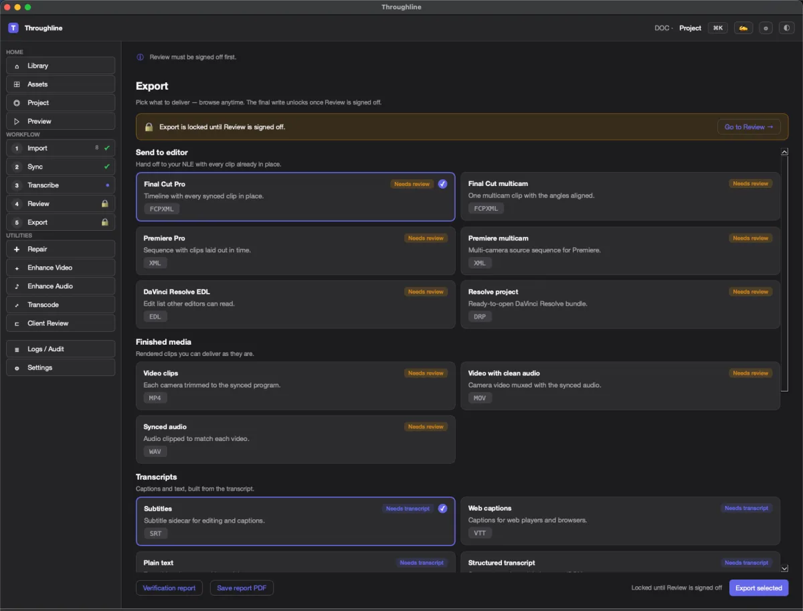Open the Transcribe workflow step
803x611 pixels.
click(61, 185)
